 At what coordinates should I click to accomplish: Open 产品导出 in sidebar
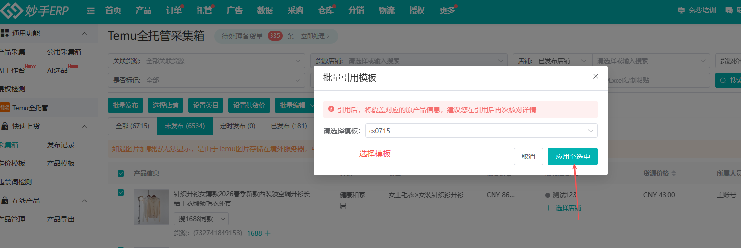(61, 219)
